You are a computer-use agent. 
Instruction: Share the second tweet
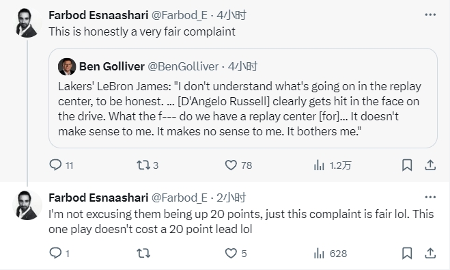point(430,253)
